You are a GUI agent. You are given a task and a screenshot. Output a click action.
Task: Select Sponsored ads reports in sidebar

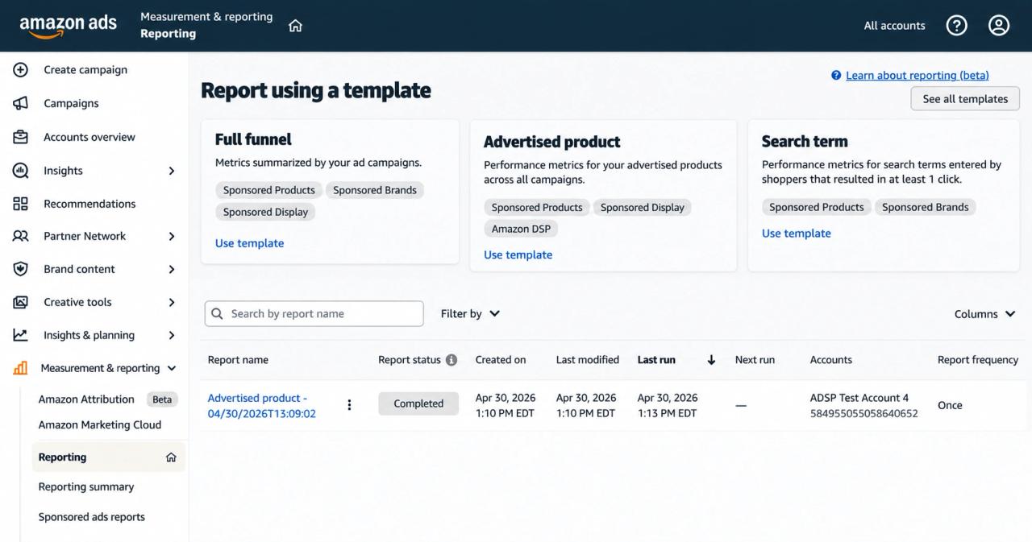click(92, 517)
